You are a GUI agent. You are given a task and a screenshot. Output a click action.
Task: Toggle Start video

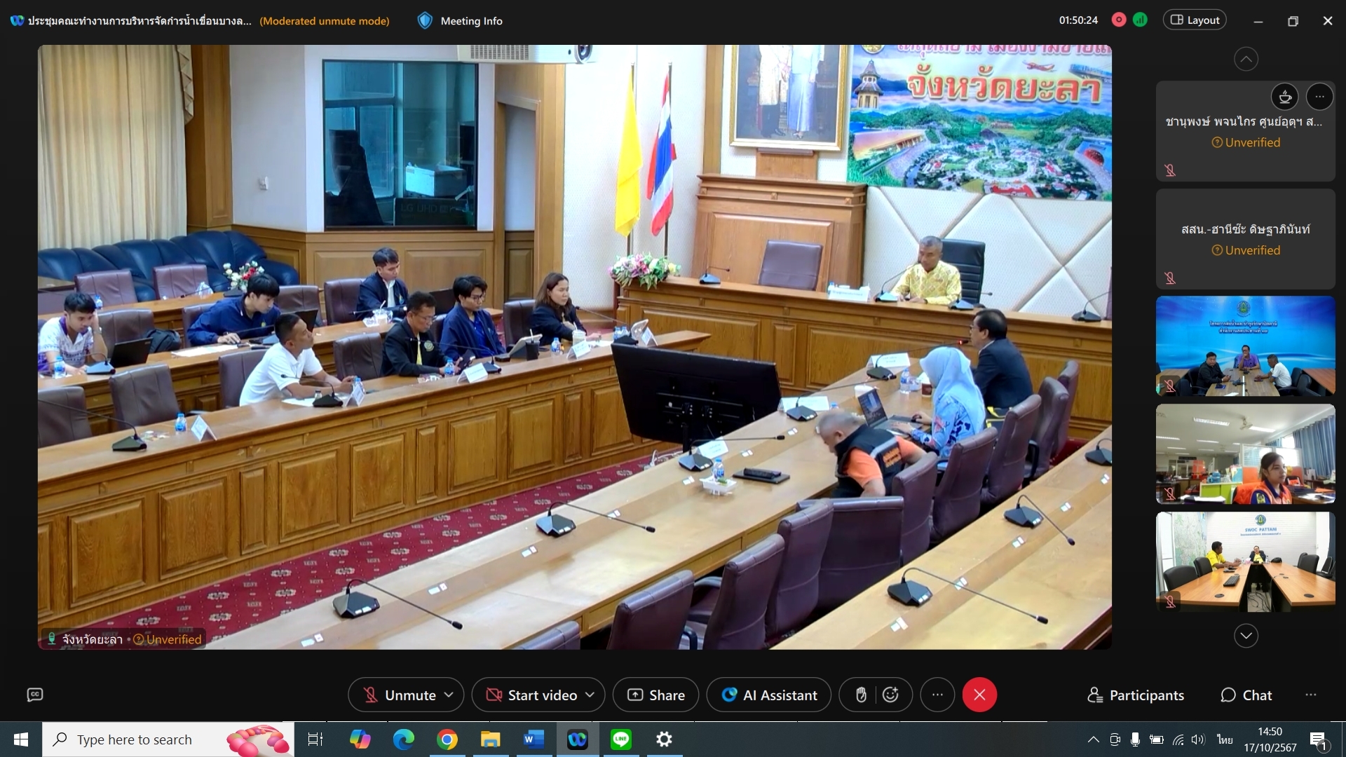tap(532, 695)
